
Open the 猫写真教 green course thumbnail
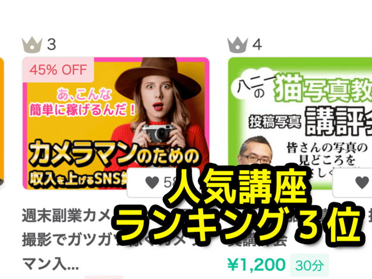point(300,123)
